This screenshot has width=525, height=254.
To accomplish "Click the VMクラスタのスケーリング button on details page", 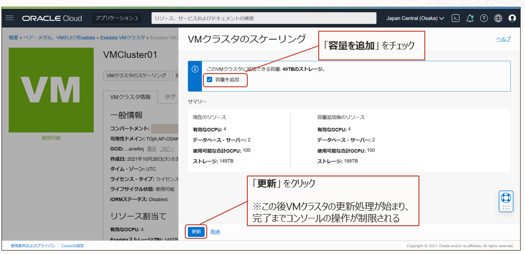I will coord(136,76).
